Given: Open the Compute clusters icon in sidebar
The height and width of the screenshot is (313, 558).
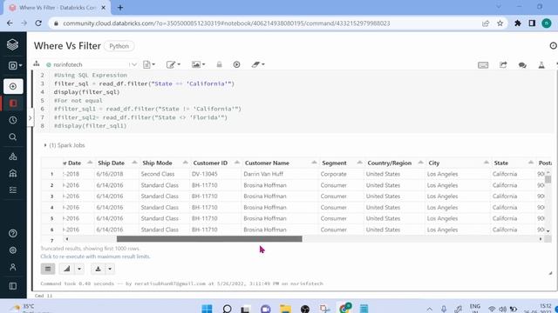Looking at the screenshot, I should (13, 156).
